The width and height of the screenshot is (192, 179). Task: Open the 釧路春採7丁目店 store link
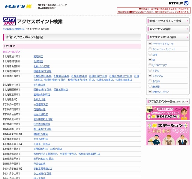(42, 71)
